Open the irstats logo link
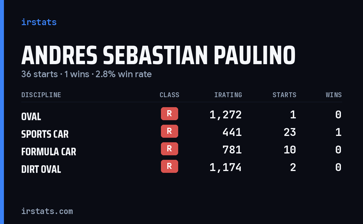363x224 pixels. click(39, 22)
